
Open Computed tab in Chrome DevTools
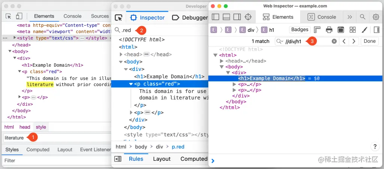tap(38, 150)
